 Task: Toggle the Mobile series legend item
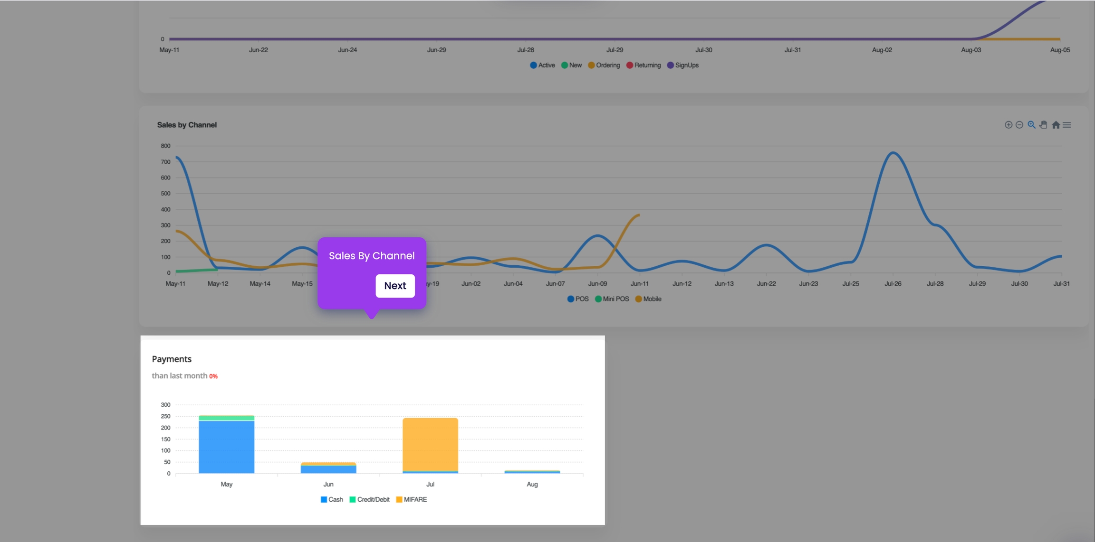coord(648,299)
